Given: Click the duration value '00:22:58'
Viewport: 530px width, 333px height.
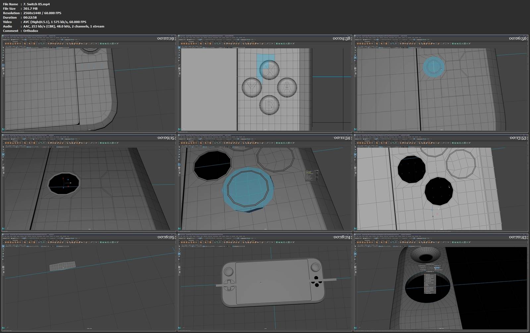Looking at the screenshot, I should point(30,18).
